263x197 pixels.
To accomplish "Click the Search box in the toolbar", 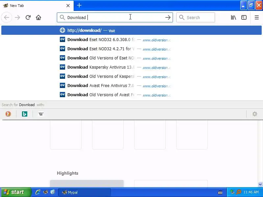I will click(196, 17).
